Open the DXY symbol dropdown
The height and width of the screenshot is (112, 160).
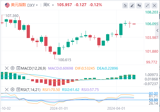tap(33, 5)
